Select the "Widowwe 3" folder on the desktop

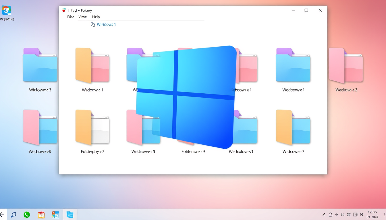(40, 70)
